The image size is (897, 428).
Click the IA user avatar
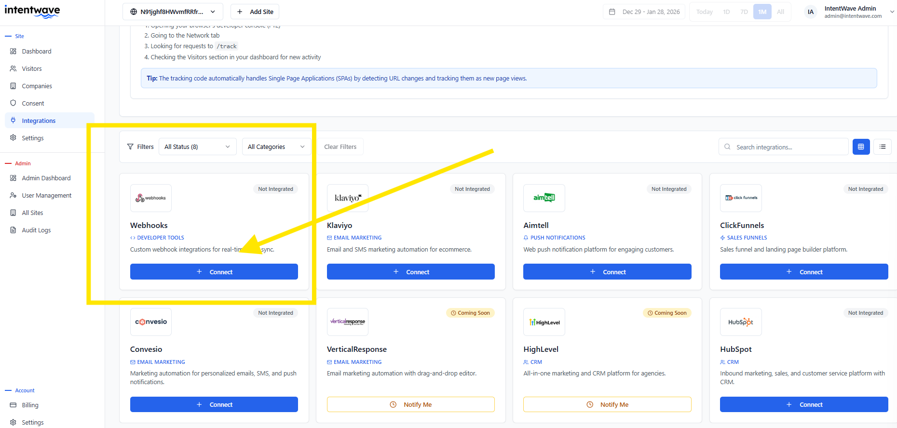click(x=811, y=12)
